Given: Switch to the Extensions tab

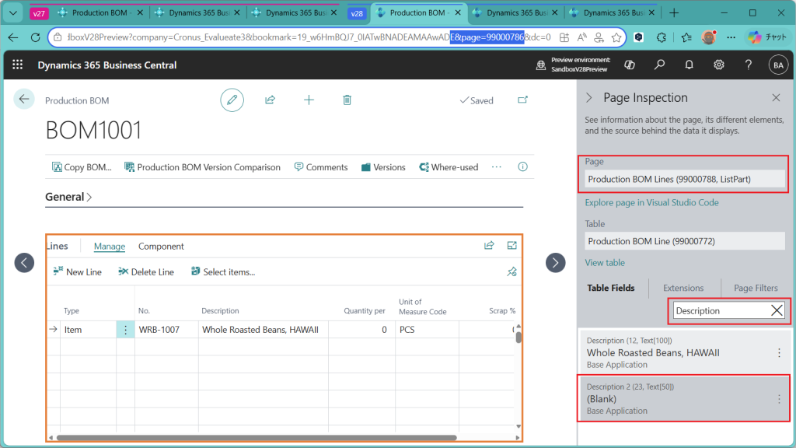Looking at the screenshot, I should click(683, 288).
